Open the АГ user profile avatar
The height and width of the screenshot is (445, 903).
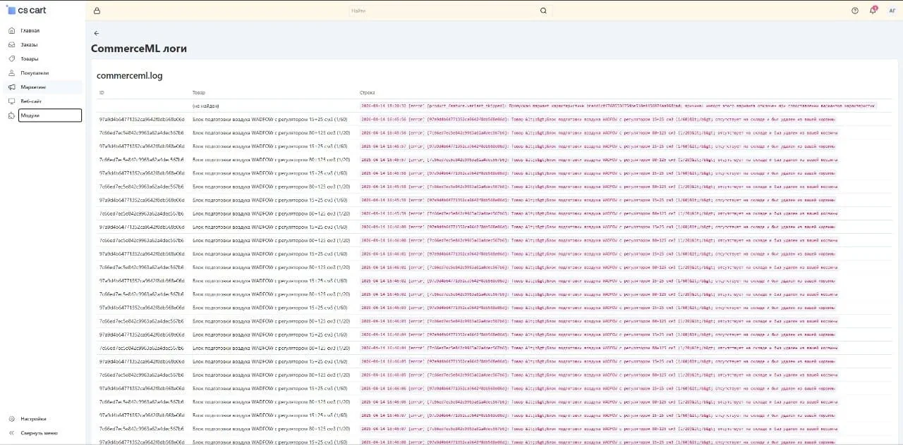pyautogui.click(x=892, y=11)
